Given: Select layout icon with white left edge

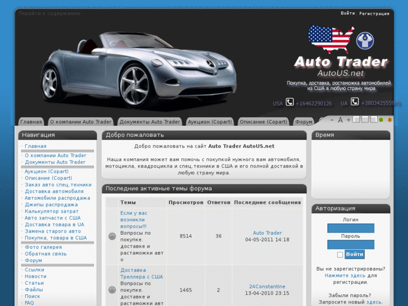Looking at the screenshot, I should [x=356, y=120].
